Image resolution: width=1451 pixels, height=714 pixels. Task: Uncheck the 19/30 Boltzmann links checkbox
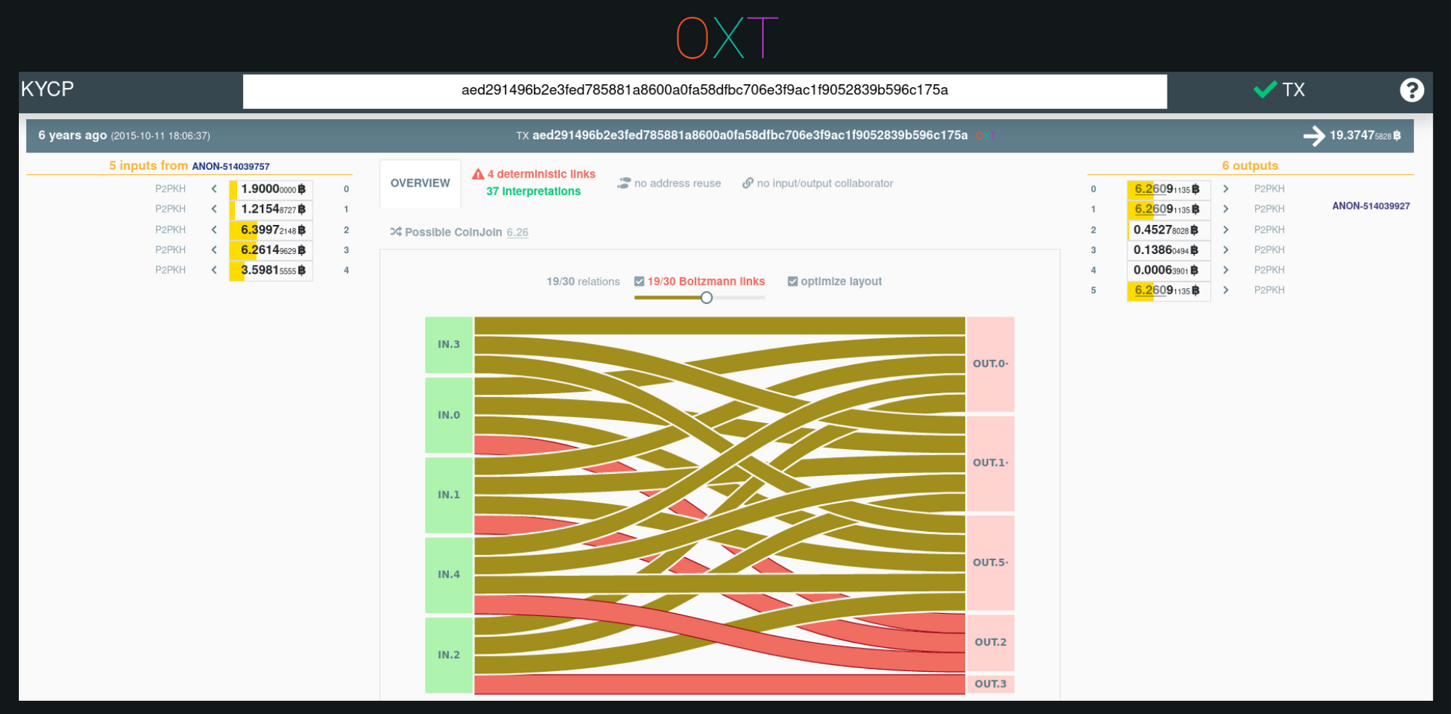tap(639, 282)
